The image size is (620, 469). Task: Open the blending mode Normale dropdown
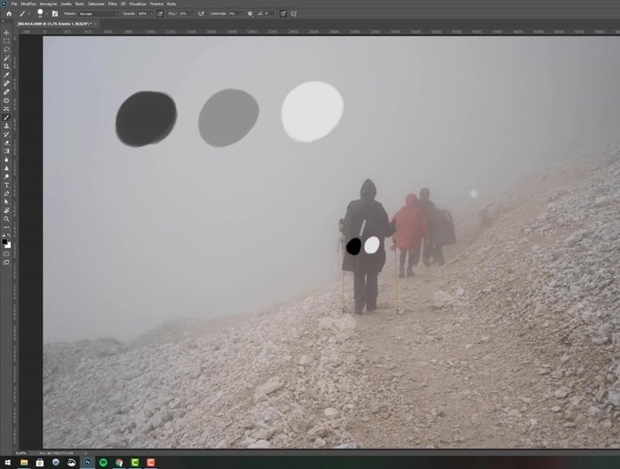[97, 14]
